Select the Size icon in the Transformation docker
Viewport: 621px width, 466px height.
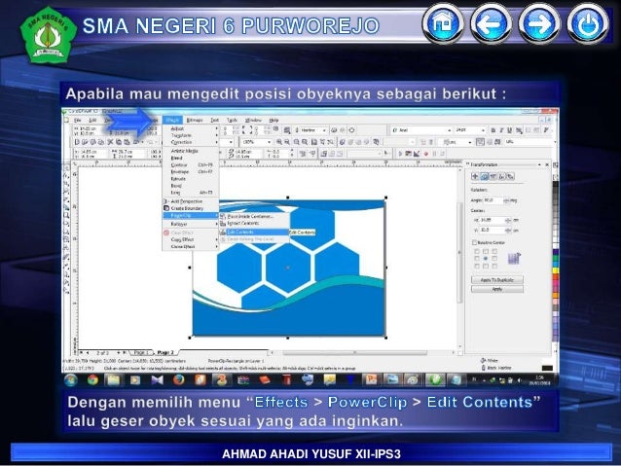(x=502, y=177)
